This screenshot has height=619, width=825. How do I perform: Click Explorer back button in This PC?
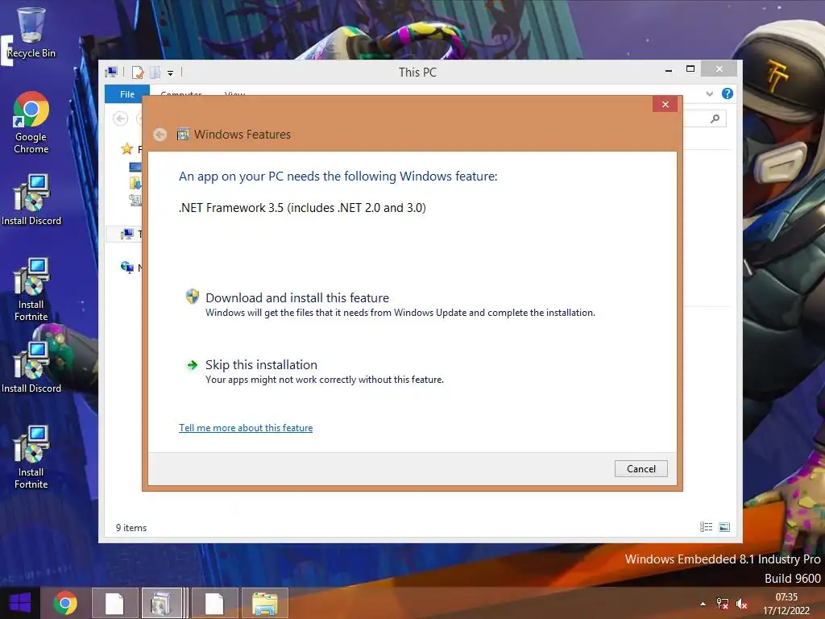tap(121, 118)
